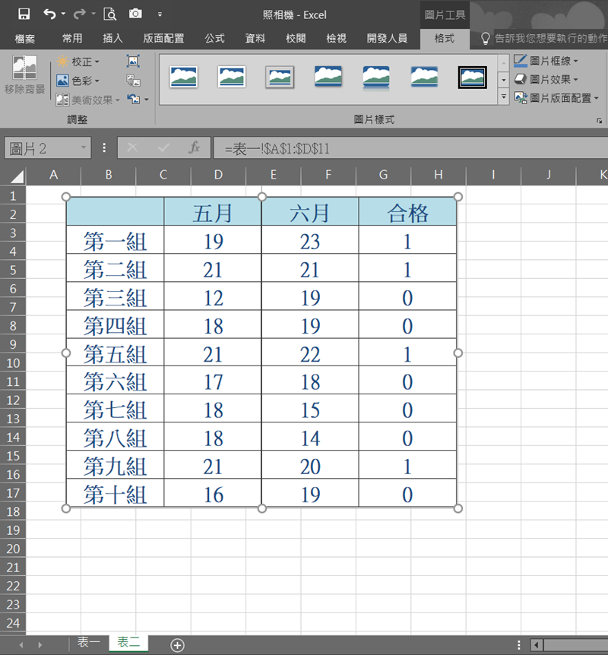608x655 pixels.
Task: Open the 檔案 (File) menu tab
Action: [x=24, y=38]
